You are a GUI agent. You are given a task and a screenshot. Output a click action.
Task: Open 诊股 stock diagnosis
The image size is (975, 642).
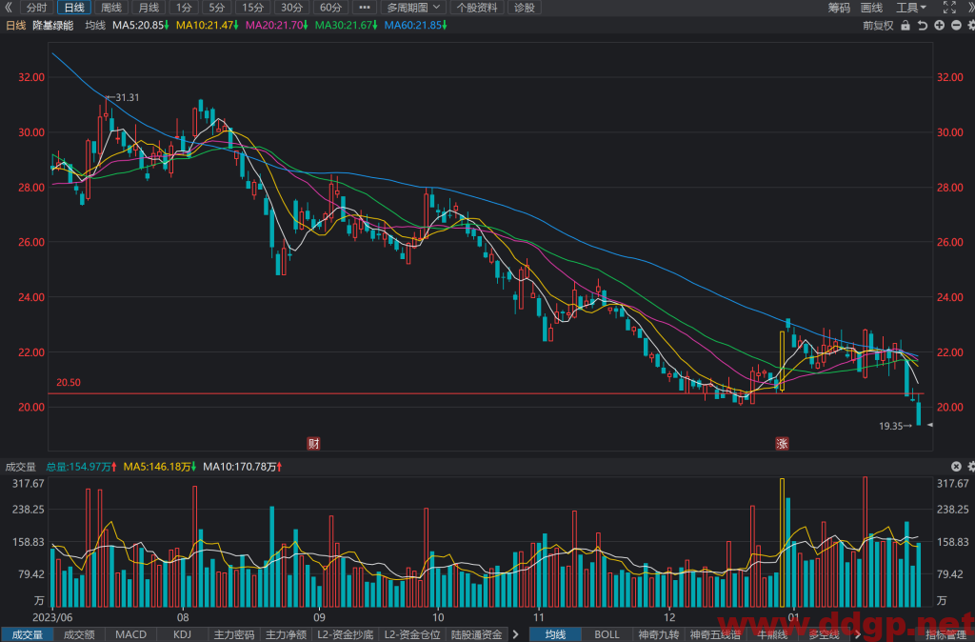coord(525,8)
